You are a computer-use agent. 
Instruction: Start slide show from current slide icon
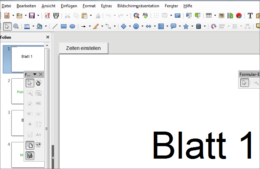(x=197, y=16)
